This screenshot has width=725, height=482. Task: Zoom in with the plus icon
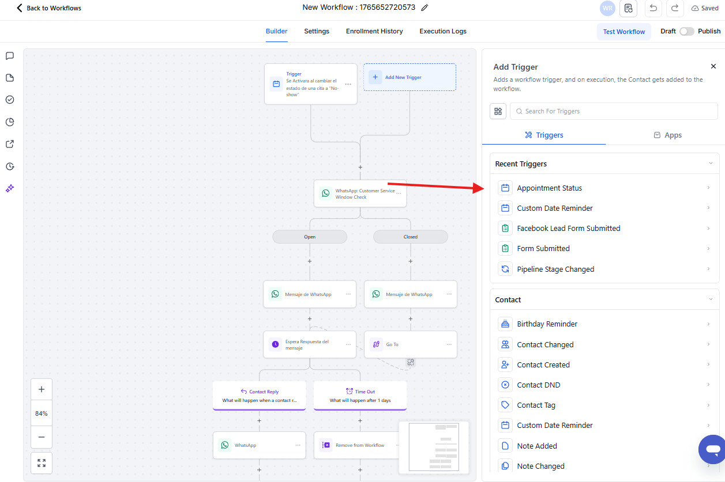[x=42, y=389]
